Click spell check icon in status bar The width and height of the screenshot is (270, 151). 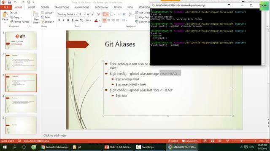(19, 141)
